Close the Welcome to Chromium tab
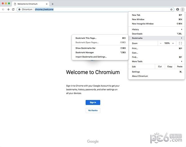186x147 pixels. pyautogui.click(x=46, y=4)
